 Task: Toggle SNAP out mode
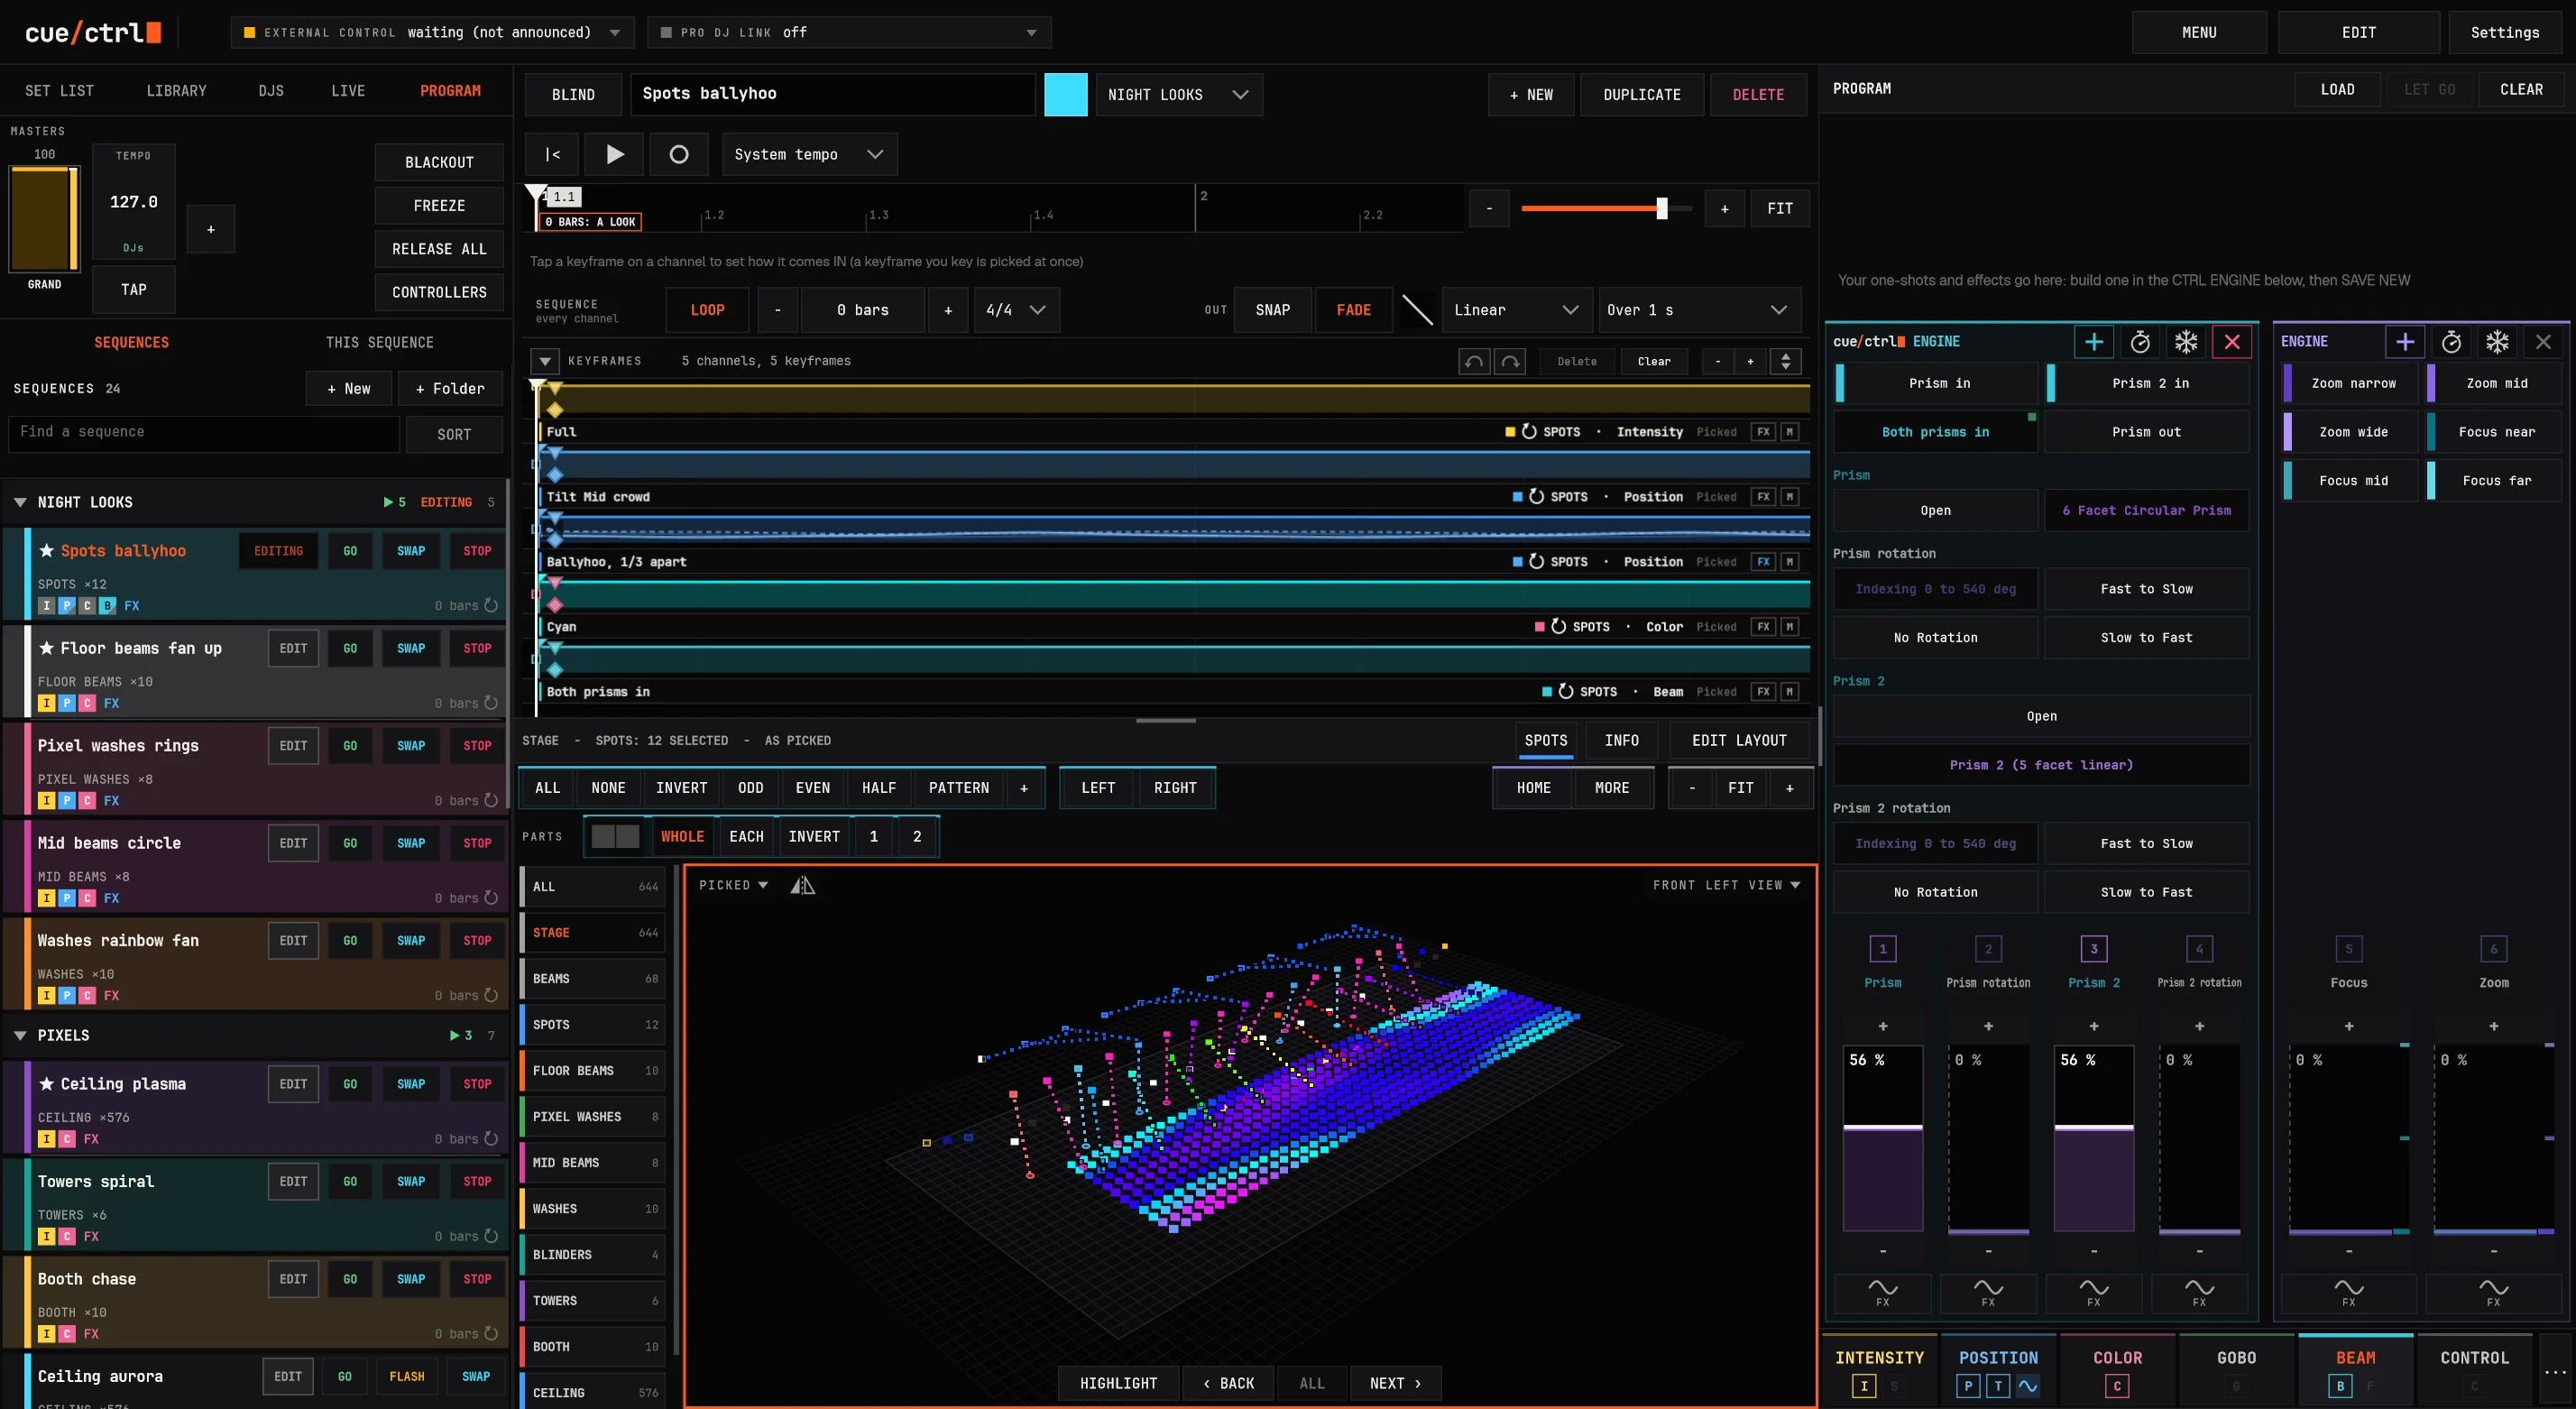tap(1272, 310)
